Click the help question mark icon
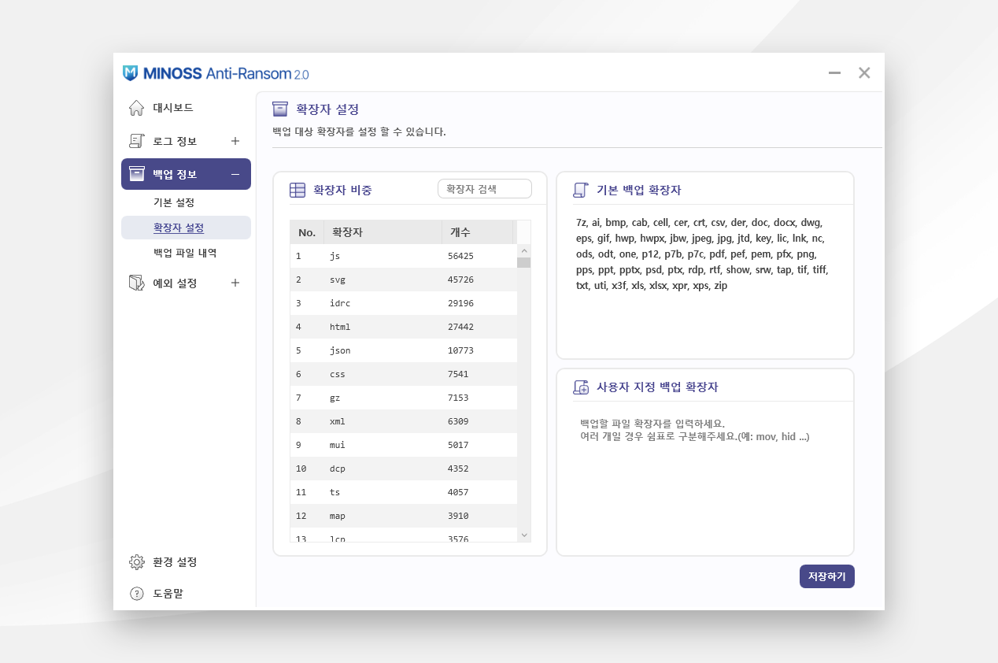 pyautogui.click(x=136, y=593)
